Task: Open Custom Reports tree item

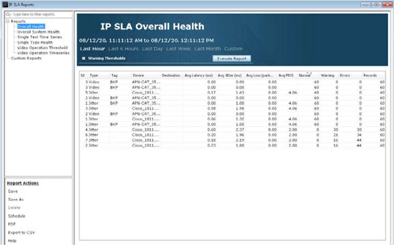Action: 26,58
